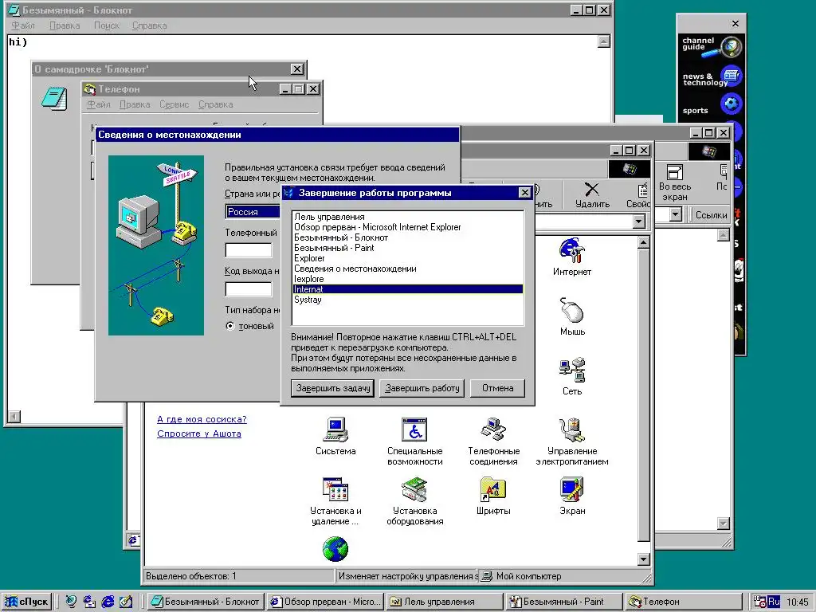
Task: Open Поиск menu in Блокнот
Action: click(x=107, y=25)
